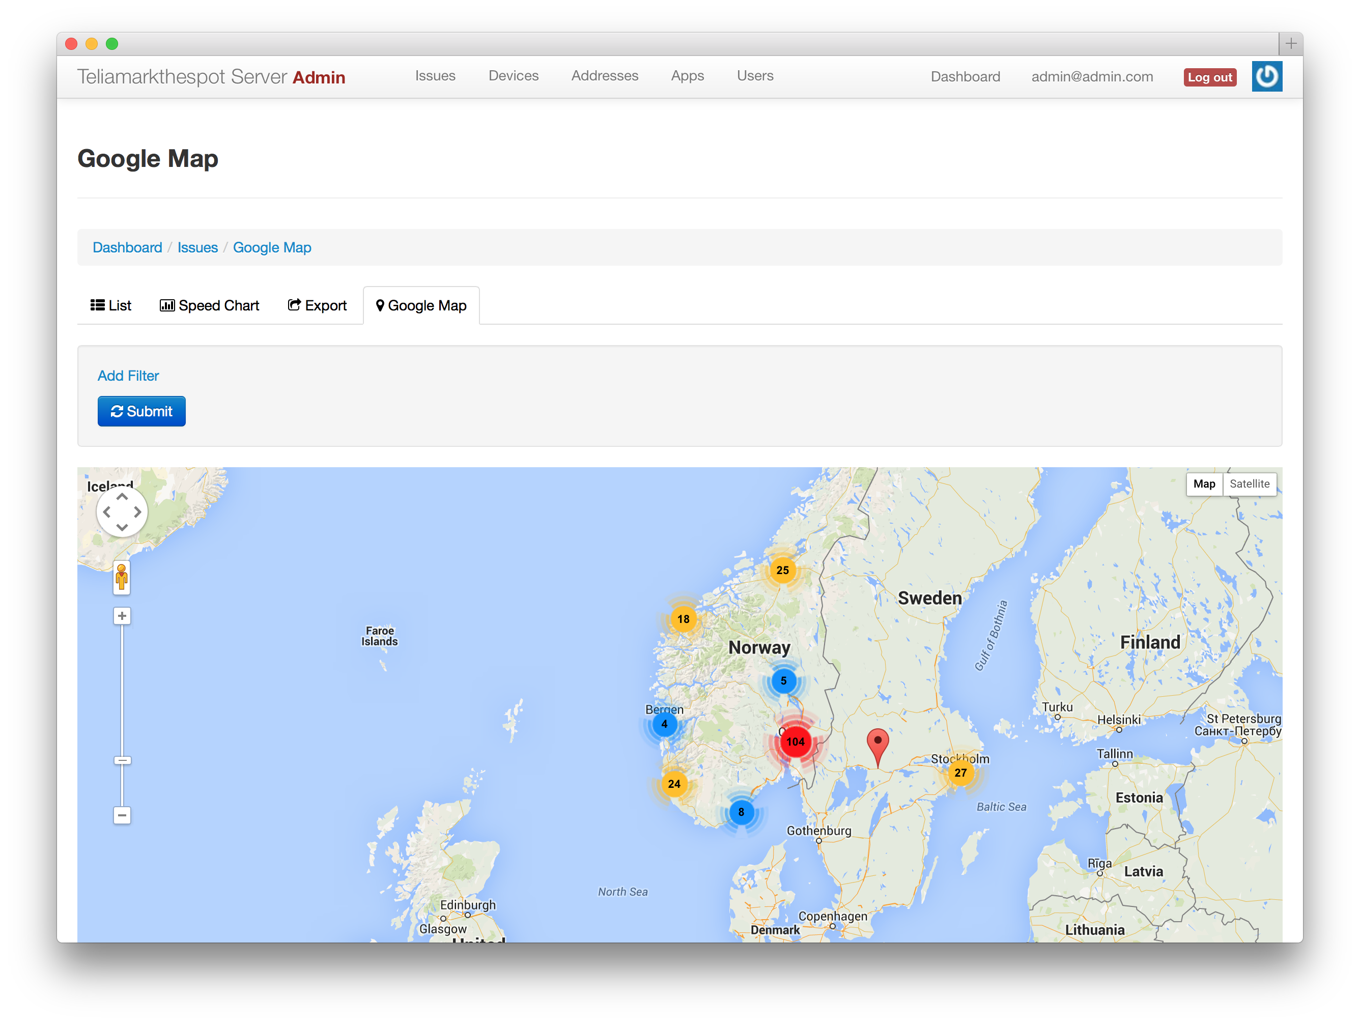Select the Map view type button
Image resolution: width=1360 pixels, height=1024 pixels.
(x=1203, y=483)
